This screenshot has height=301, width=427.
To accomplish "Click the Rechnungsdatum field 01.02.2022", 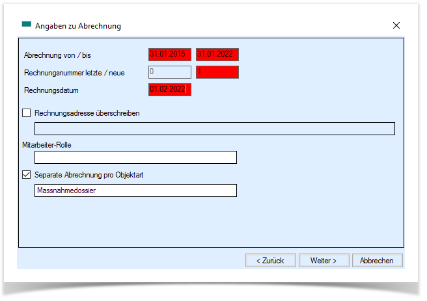I will coord(170,90).
